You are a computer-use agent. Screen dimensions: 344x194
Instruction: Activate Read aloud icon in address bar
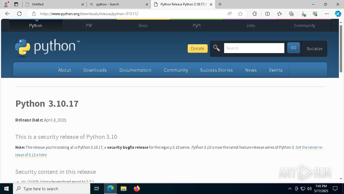230,14
